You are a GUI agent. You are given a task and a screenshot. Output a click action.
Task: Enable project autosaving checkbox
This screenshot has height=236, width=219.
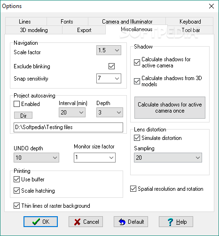coord(16,104)
